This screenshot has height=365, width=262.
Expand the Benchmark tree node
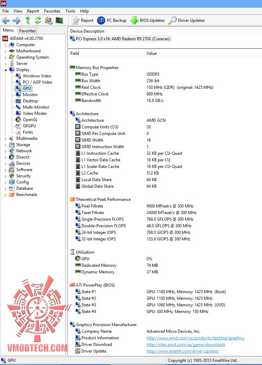6,195
